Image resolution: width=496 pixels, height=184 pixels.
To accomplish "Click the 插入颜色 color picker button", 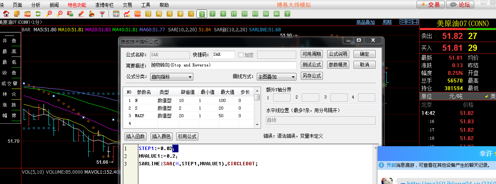I will pos(162,136).
